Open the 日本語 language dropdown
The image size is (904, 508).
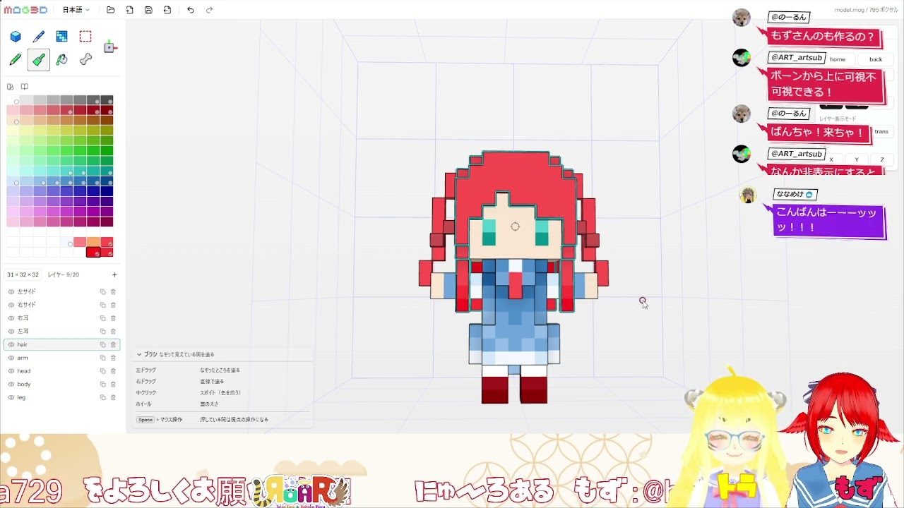pyautogui.click(x=76, y=10)
